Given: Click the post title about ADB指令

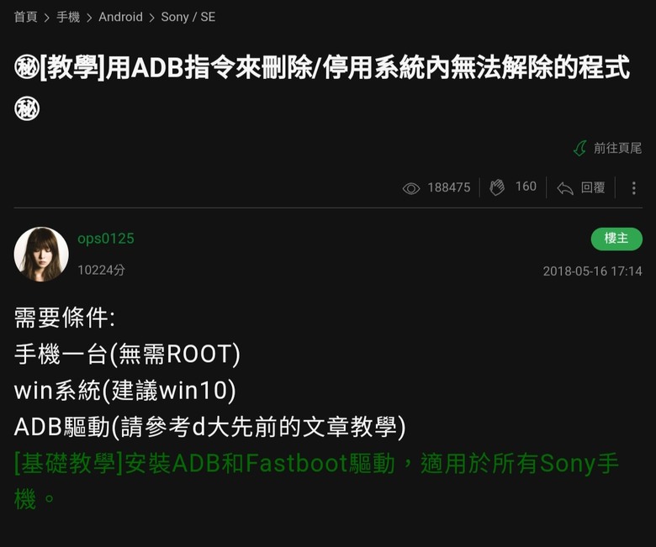Looking at the screenshot, I should click(322, 87).
